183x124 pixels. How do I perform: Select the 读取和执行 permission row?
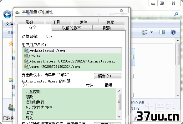click(69, 102)
